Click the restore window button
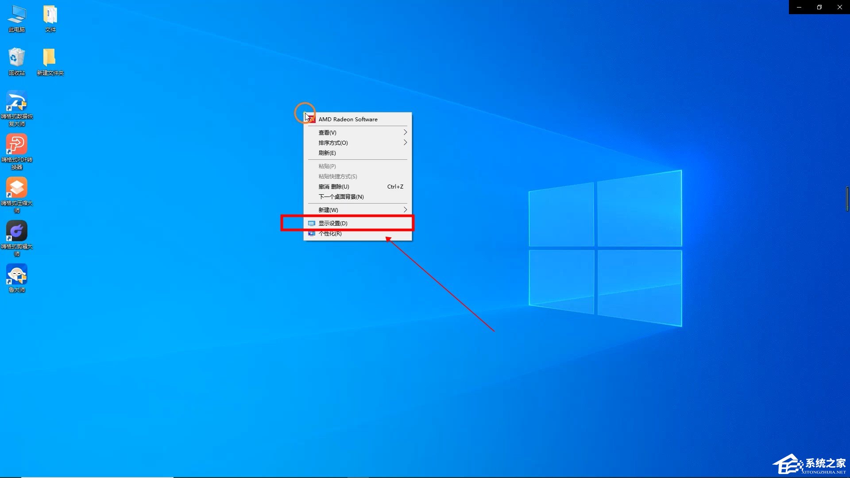 819,7
